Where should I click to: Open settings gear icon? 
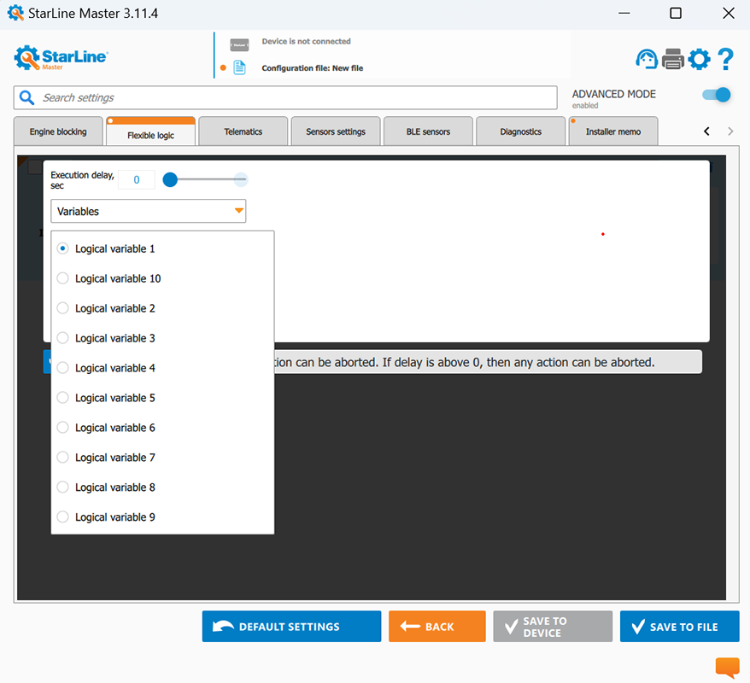click(700, 59)
